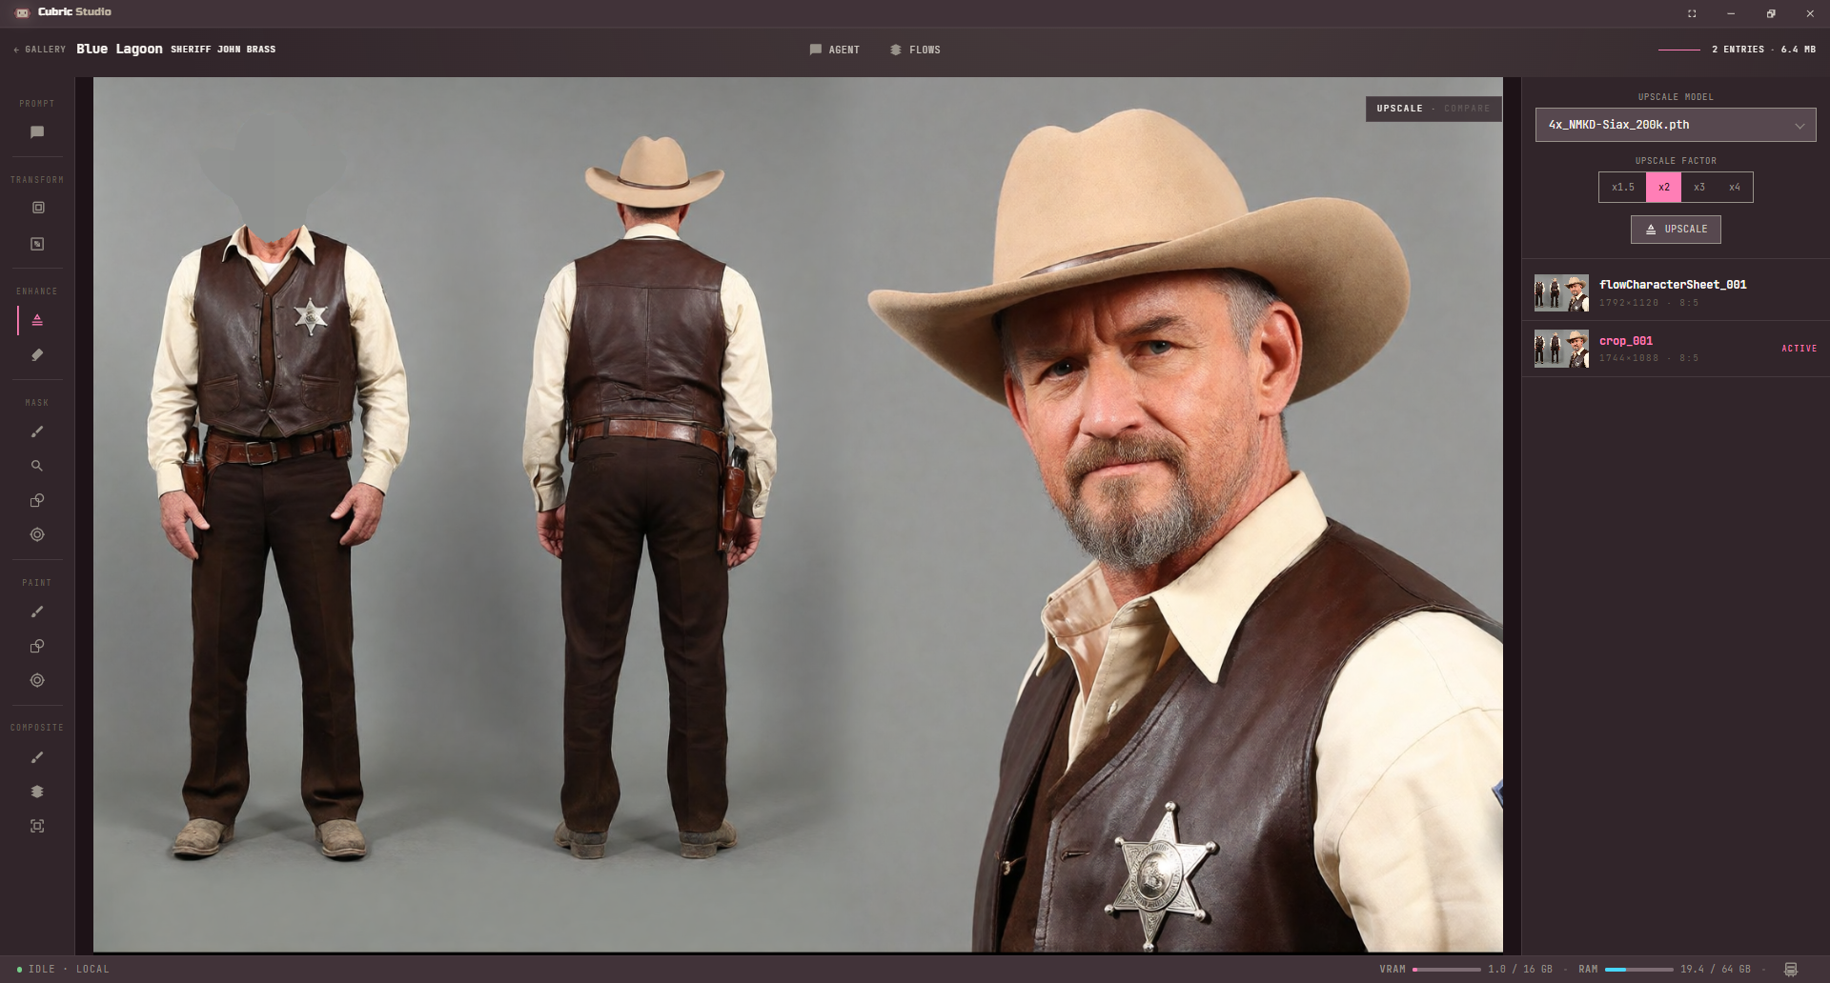Click the Blue Lagoon project title
Image resolution: width=1830 pixels, height=983 pixels.
pos(119,50)
